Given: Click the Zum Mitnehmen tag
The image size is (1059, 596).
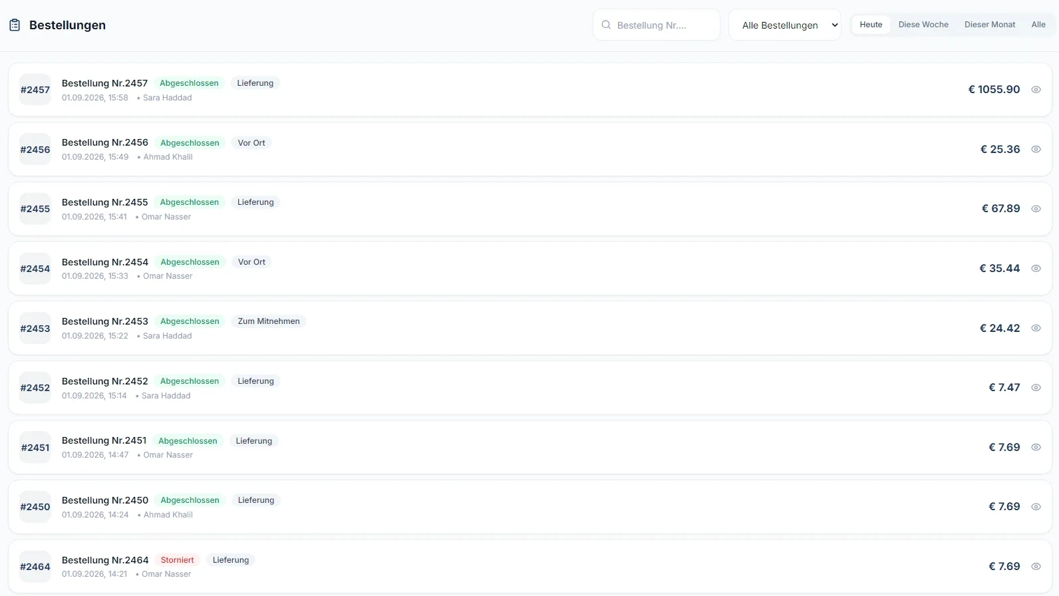Looking at the screenshot, I should pos(269,321).
